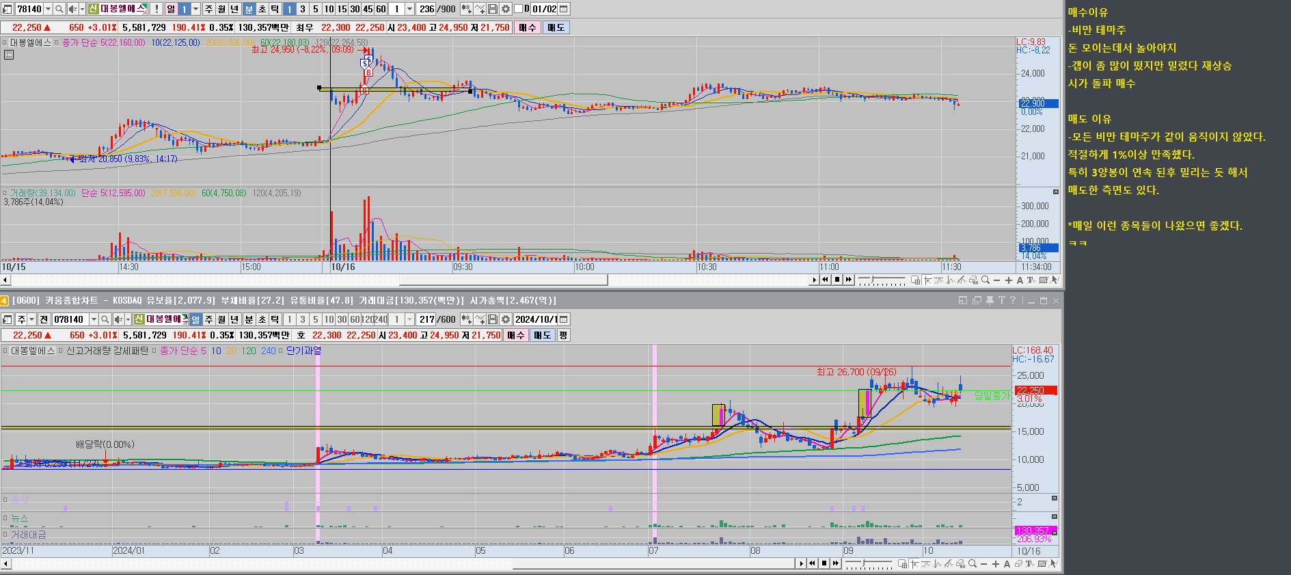Screen dimensions: 1291x575
Task: Click the help question mark on 키움종합차트 title bar
Action: coord(1013,300)
